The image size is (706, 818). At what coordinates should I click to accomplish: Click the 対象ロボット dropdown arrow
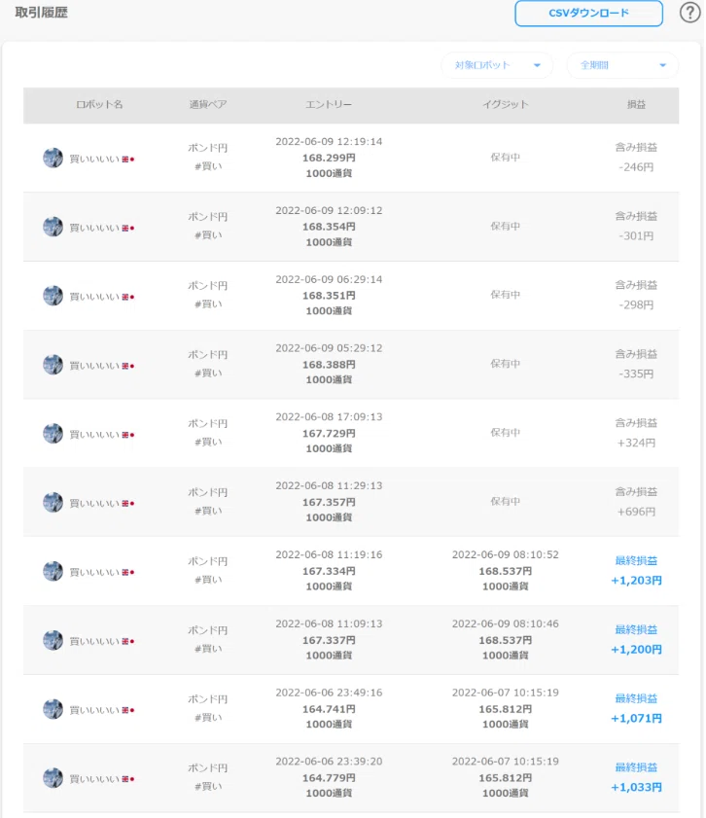point(537,66)
